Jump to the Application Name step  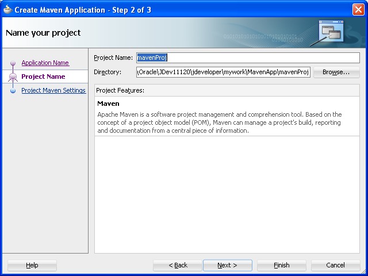(x=45, y=63)
